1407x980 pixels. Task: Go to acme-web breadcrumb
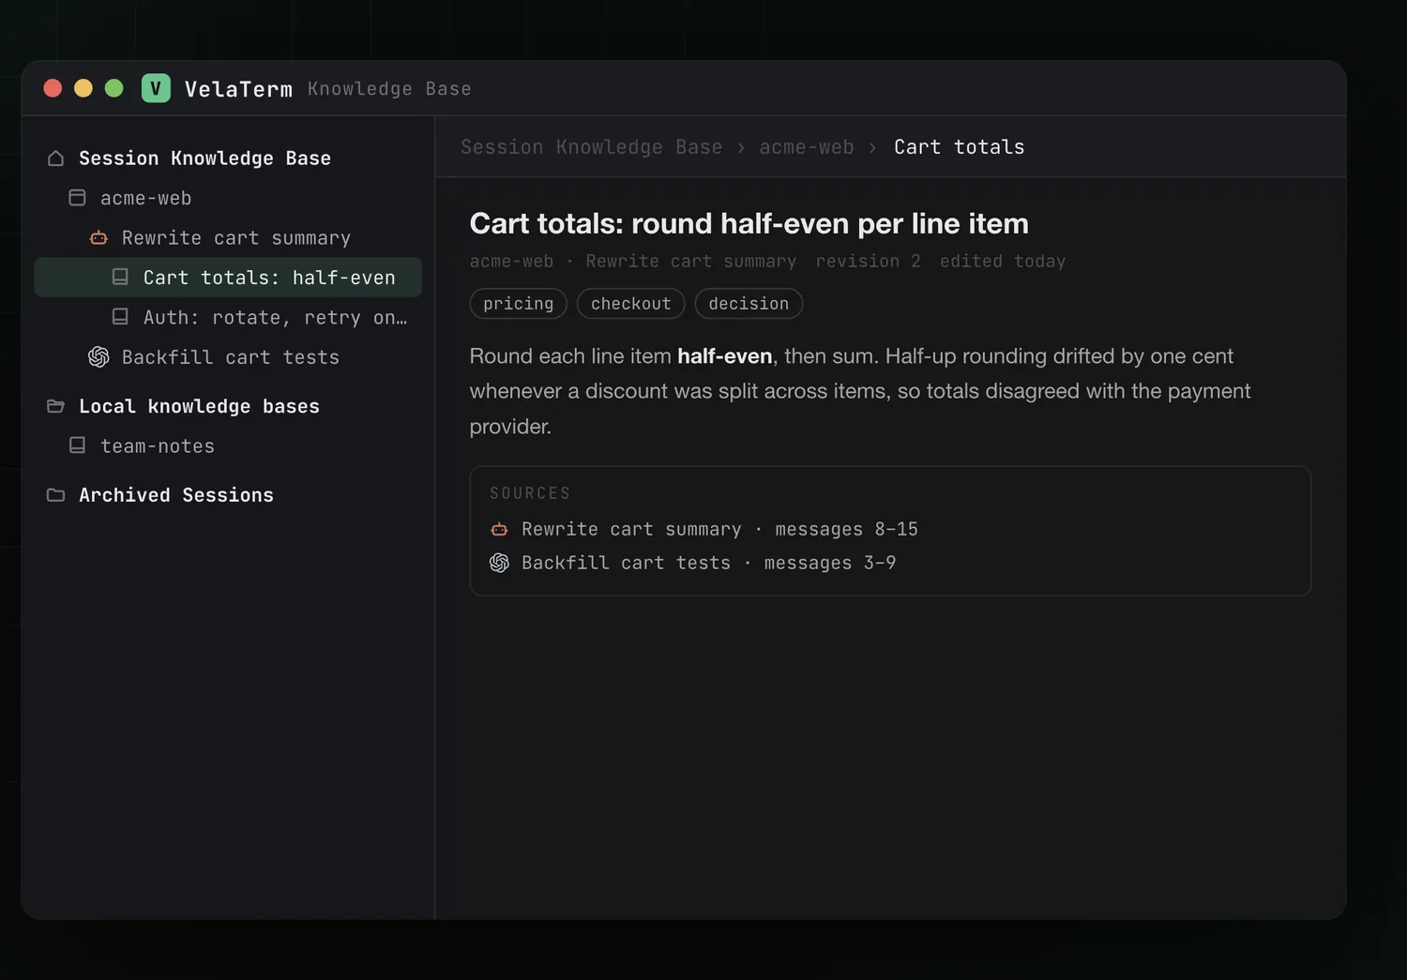[x=807, y=147]
